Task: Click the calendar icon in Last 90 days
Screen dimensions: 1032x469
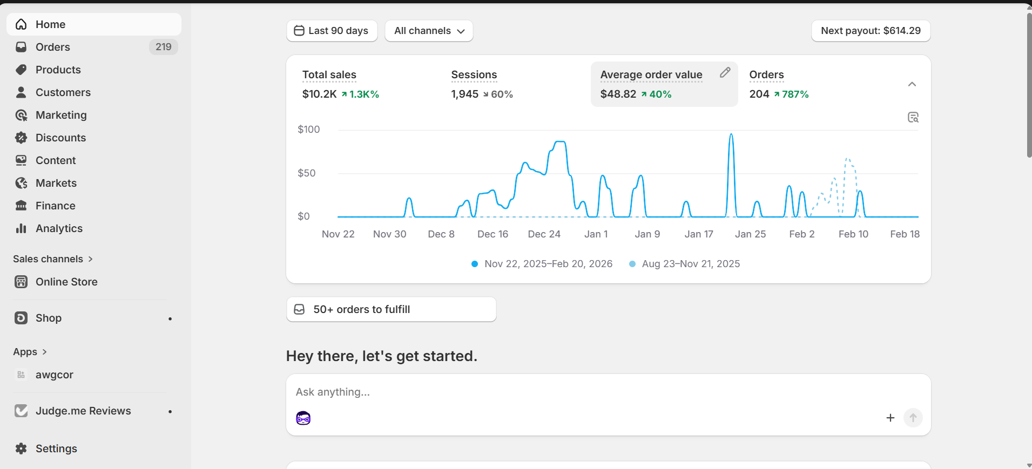Action: [x=299, y=31]
